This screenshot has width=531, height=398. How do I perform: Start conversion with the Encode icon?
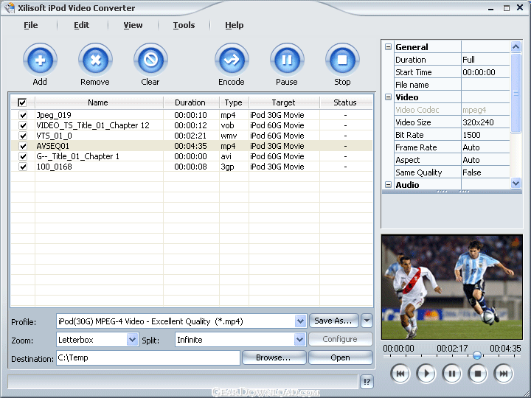pyautogui.click(x=232, y=60)
